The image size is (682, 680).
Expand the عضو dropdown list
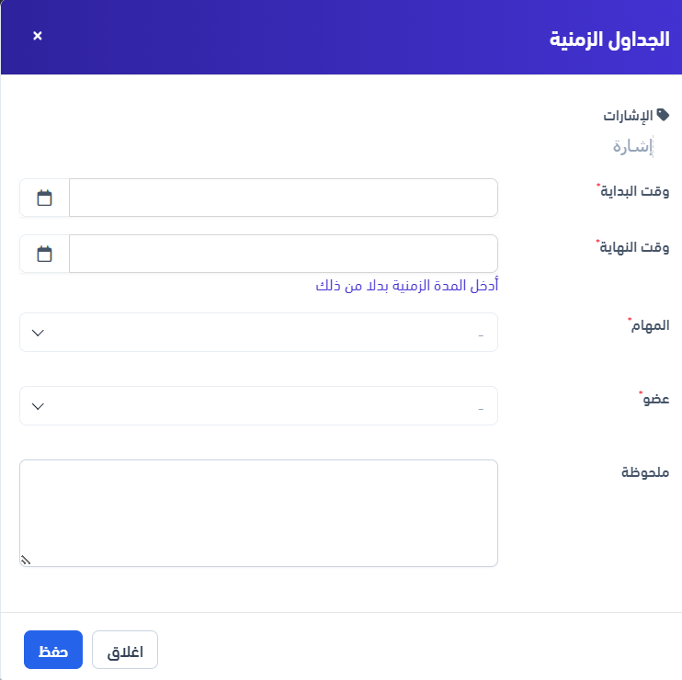(258, 406)
